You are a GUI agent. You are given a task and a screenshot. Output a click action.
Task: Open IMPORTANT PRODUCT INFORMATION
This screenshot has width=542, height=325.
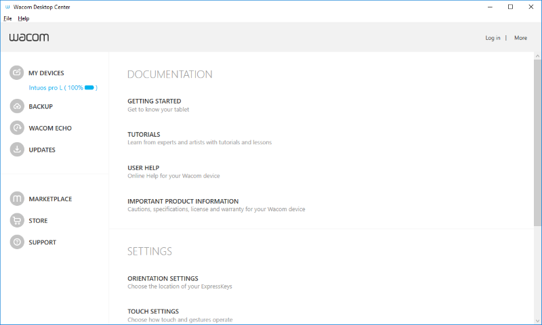tap(183, 201)
